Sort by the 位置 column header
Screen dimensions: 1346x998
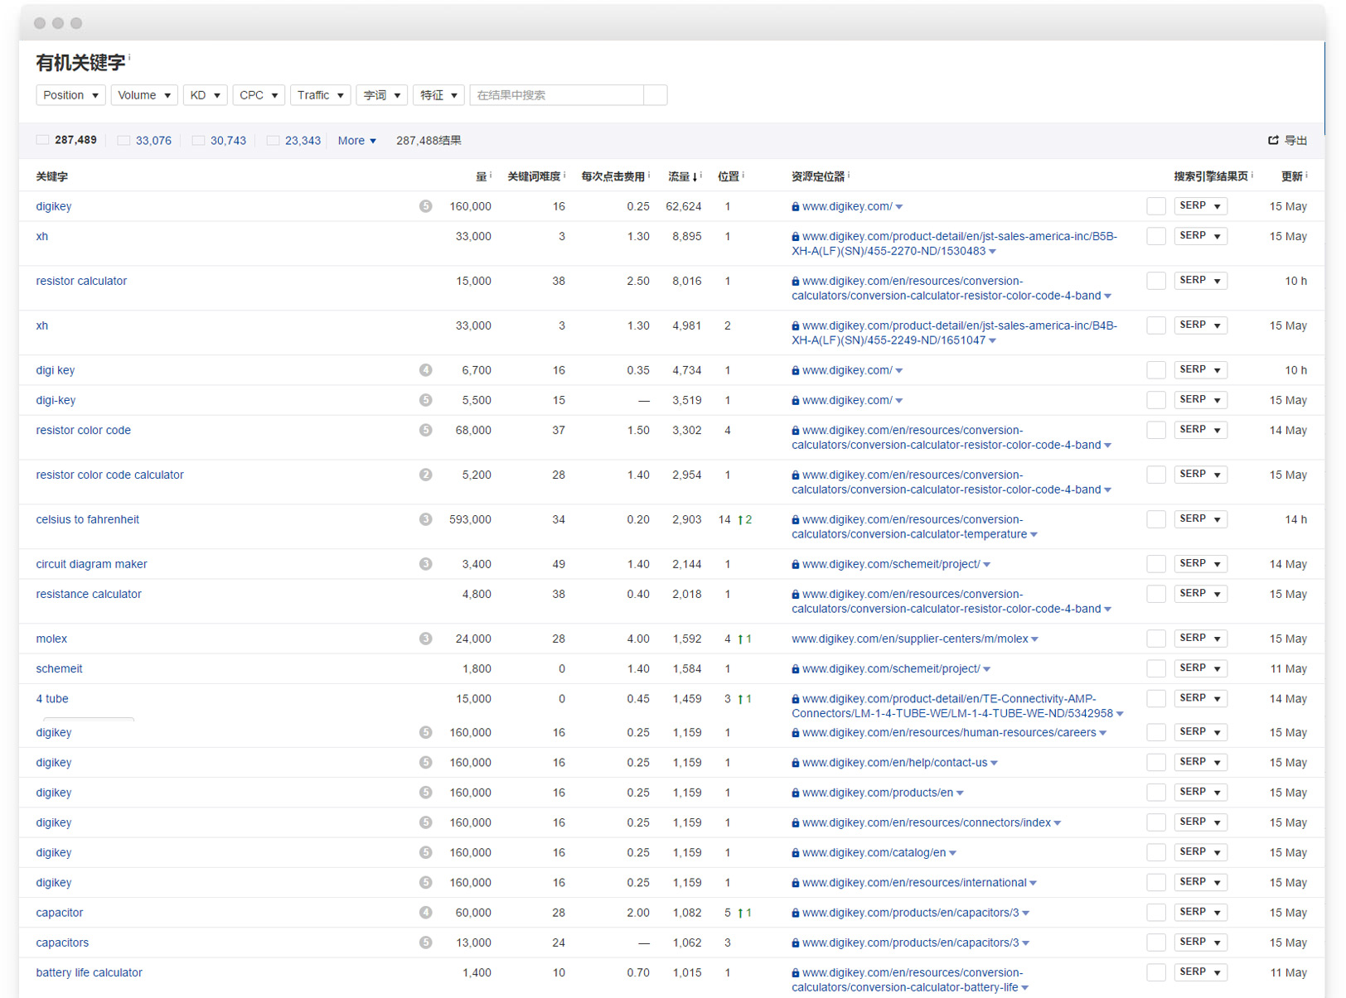(728, 176)
